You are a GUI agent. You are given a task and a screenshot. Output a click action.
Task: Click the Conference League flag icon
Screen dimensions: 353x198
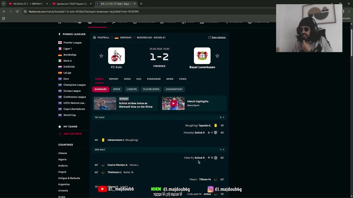coord(60,97)
